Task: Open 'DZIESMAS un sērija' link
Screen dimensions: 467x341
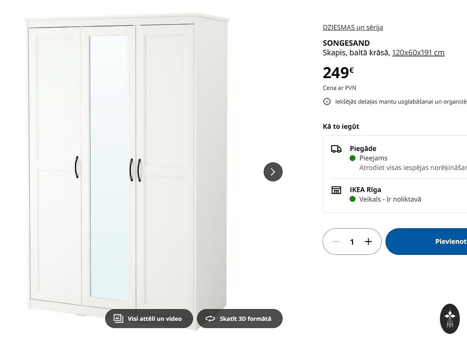Action: point(353,28)
